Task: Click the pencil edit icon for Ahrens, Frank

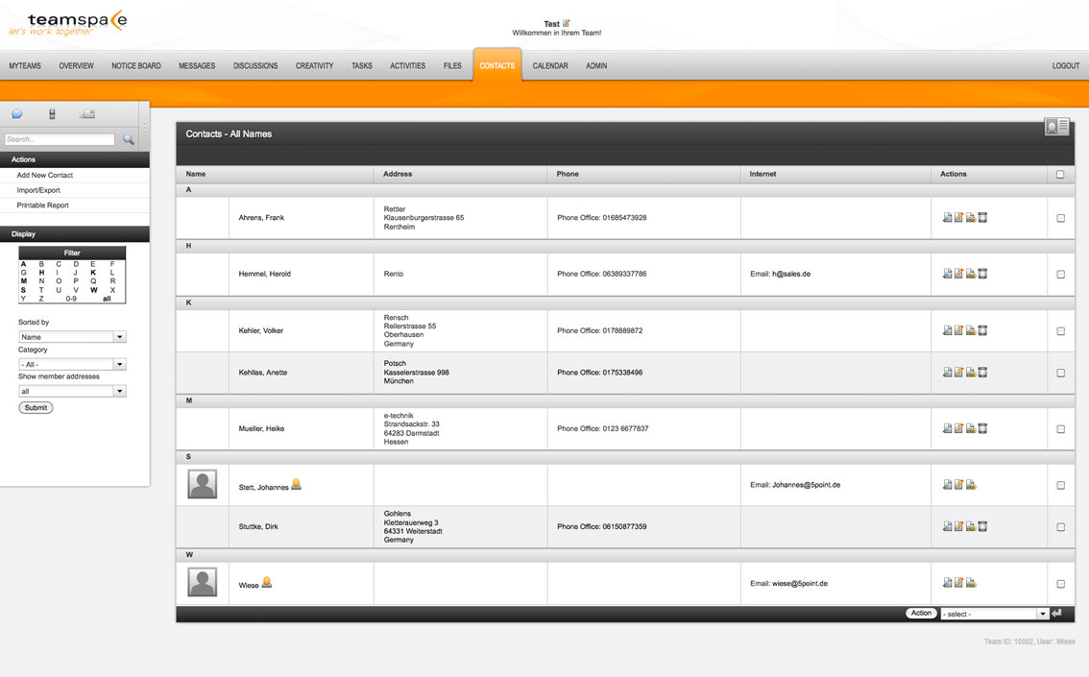Action: 959,217
